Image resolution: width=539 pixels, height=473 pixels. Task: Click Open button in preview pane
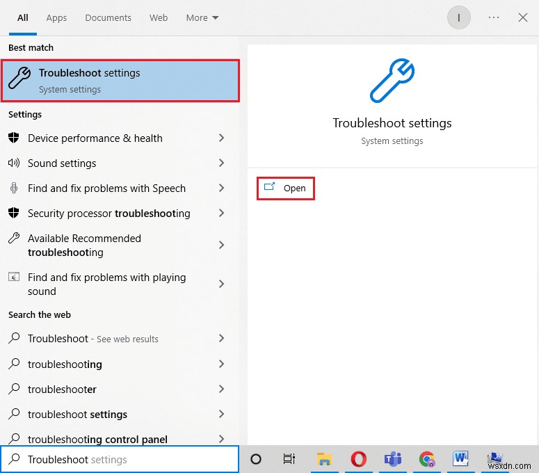[286, 189]
